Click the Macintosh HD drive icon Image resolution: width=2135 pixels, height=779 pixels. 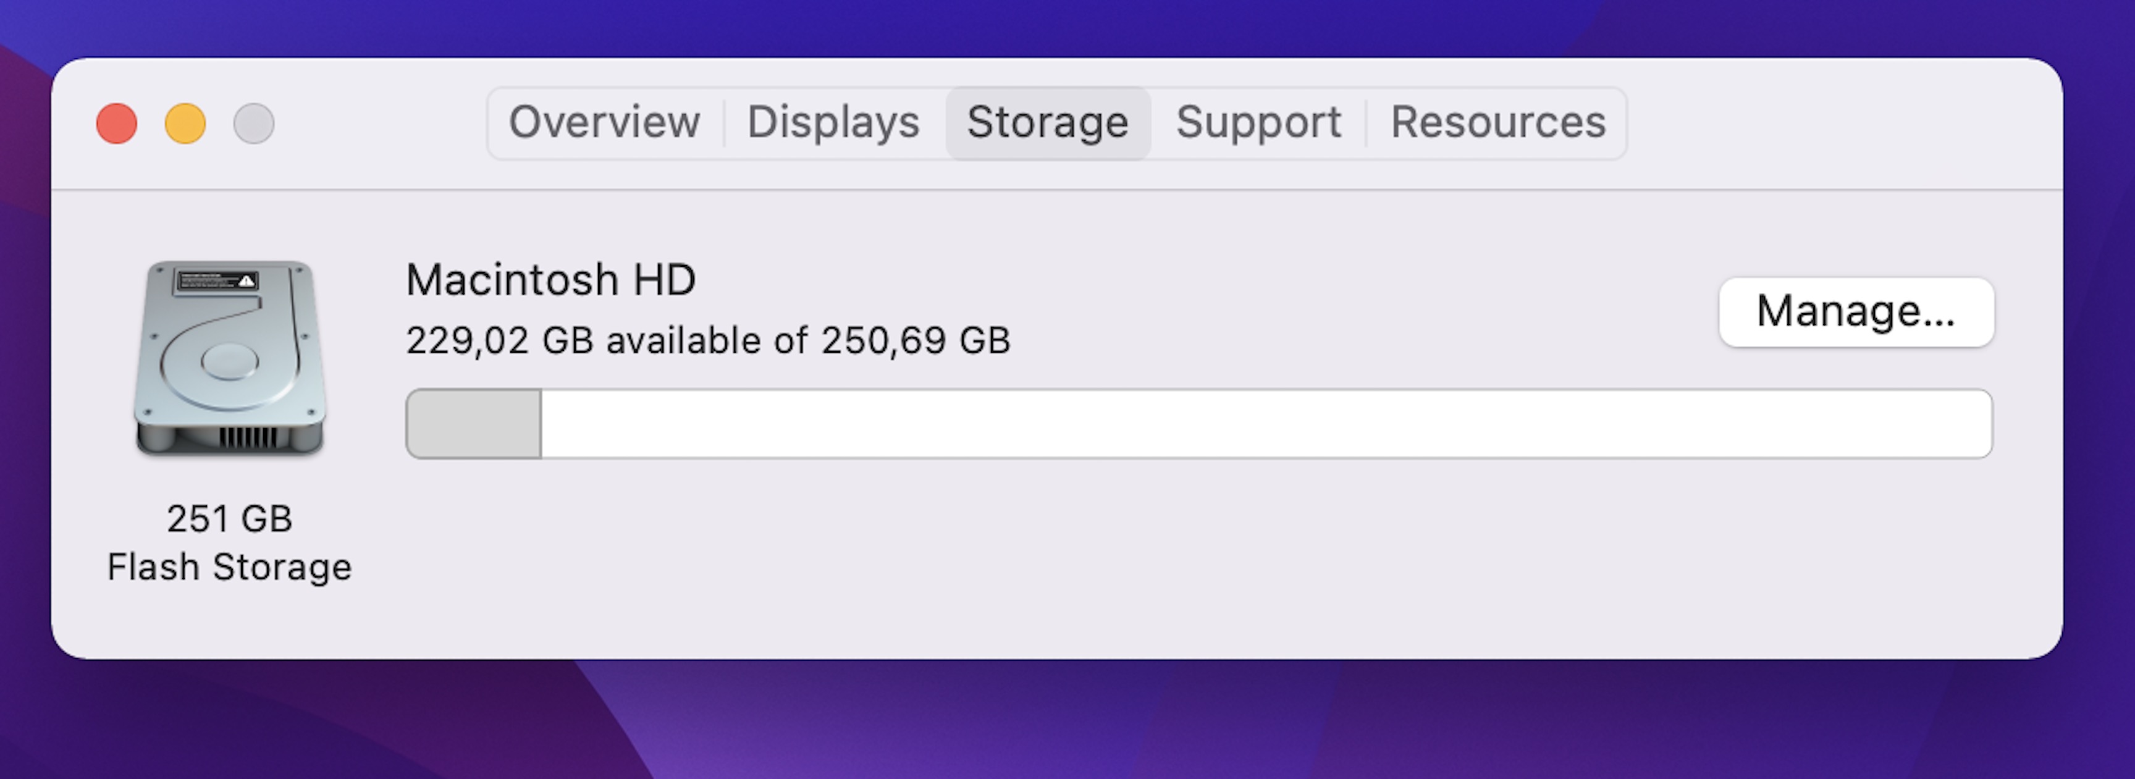[x=230, y=358]
